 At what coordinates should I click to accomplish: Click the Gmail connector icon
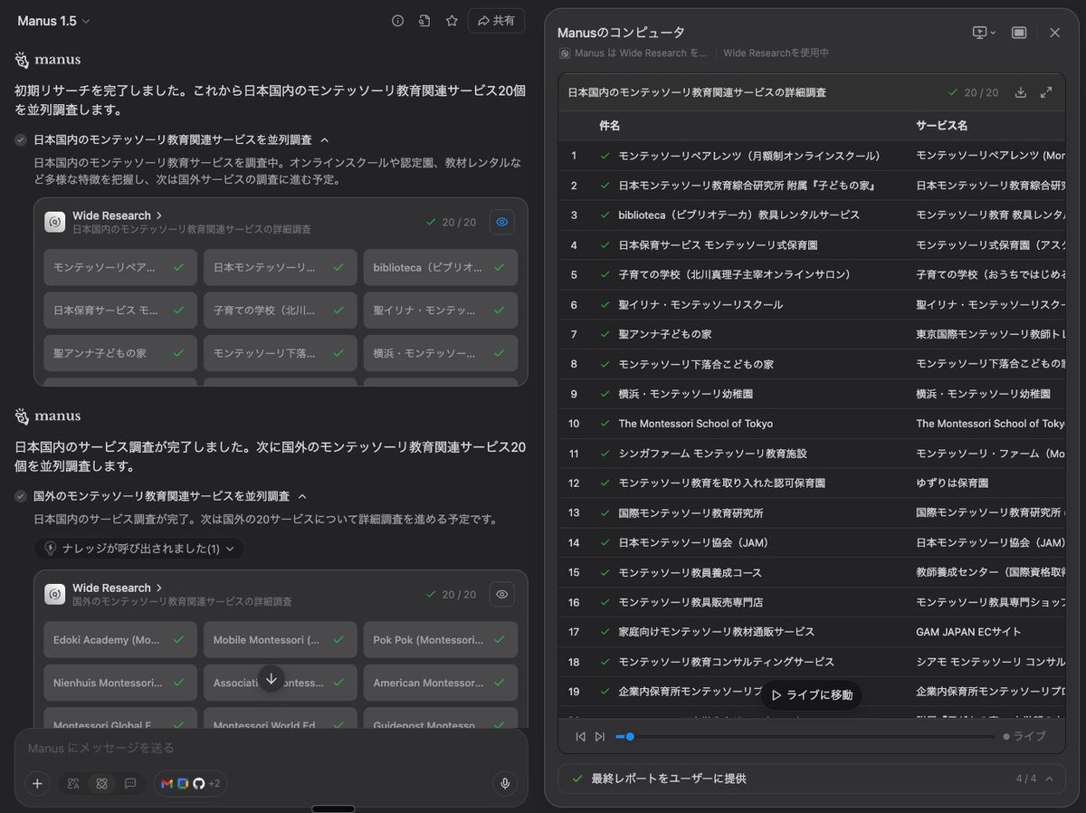pyautogui.click(x=167, y=784)
